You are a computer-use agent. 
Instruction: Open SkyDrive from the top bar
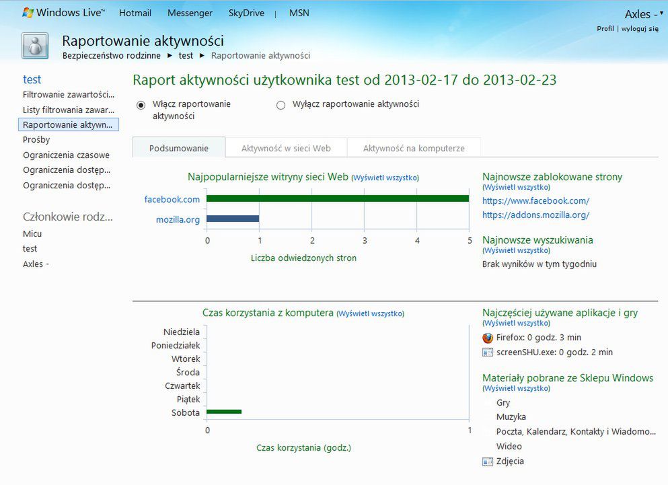point(246,13)
